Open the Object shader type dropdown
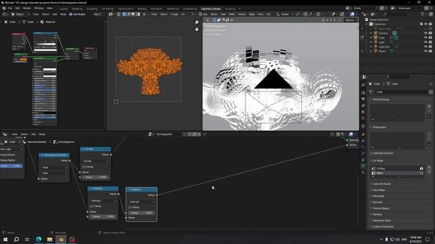 [x=20, y=14]
